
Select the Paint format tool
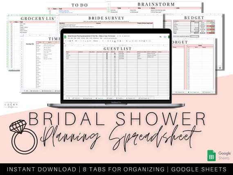pos(72,41)
